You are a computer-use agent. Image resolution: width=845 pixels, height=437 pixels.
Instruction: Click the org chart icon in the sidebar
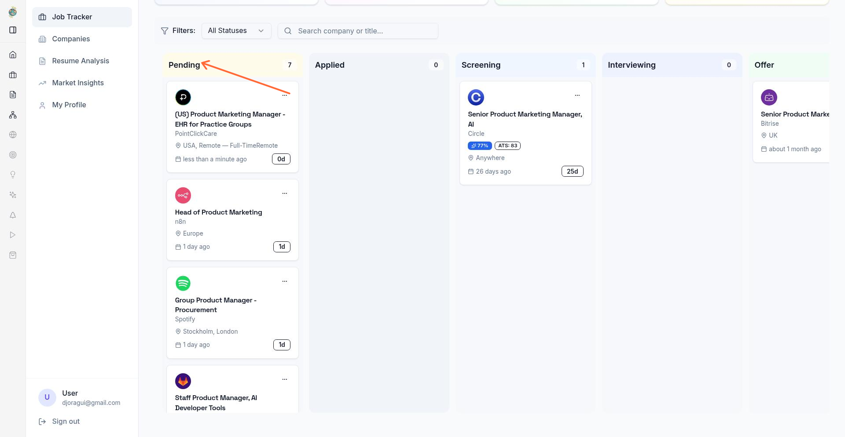click(x=13, y=115)
